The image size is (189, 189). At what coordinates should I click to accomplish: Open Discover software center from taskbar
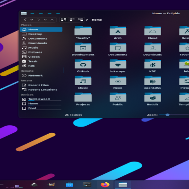point(69,185)
